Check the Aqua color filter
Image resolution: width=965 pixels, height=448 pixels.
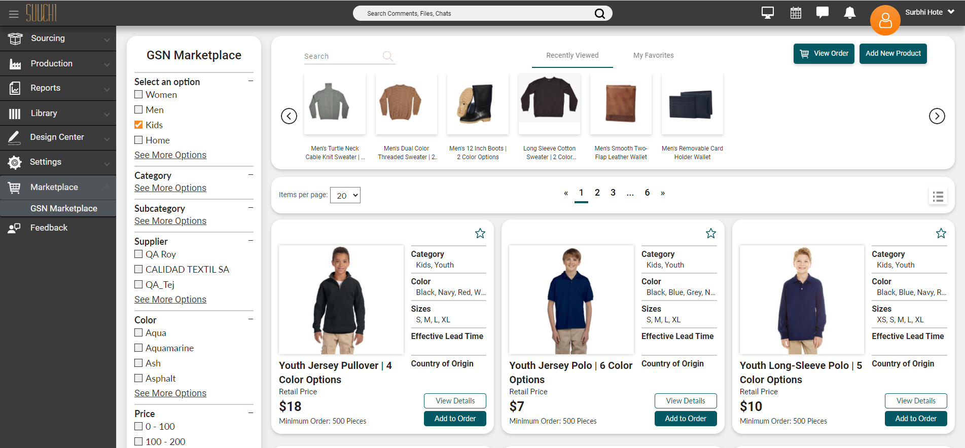[138, 332]
